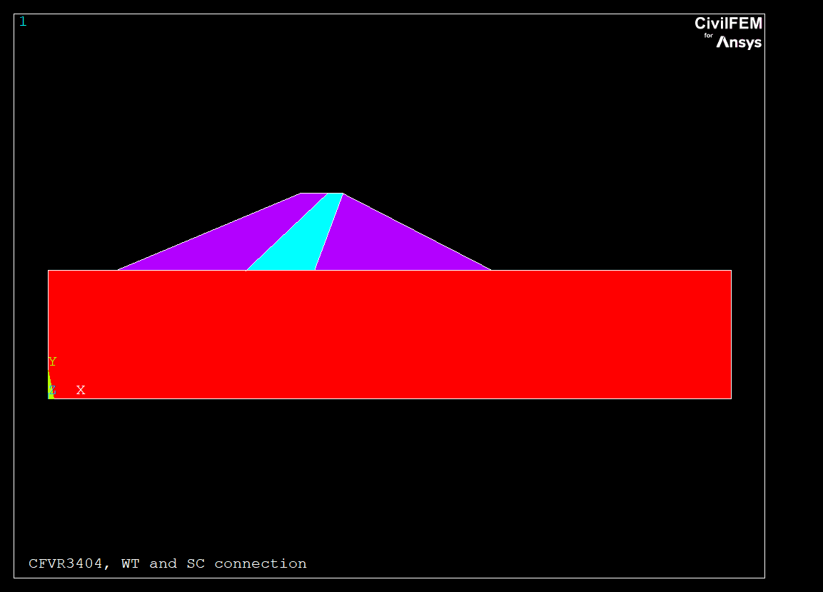This screenshot has height=592, width=823.
Task: Select the window number 1 label
Action: coord(23,21)
